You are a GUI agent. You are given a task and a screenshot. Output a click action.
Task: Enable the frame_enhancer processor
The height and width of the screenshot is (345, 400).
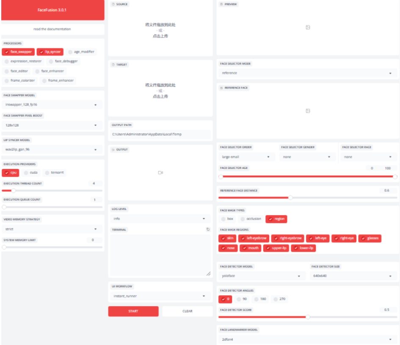[x=58, y=80]
